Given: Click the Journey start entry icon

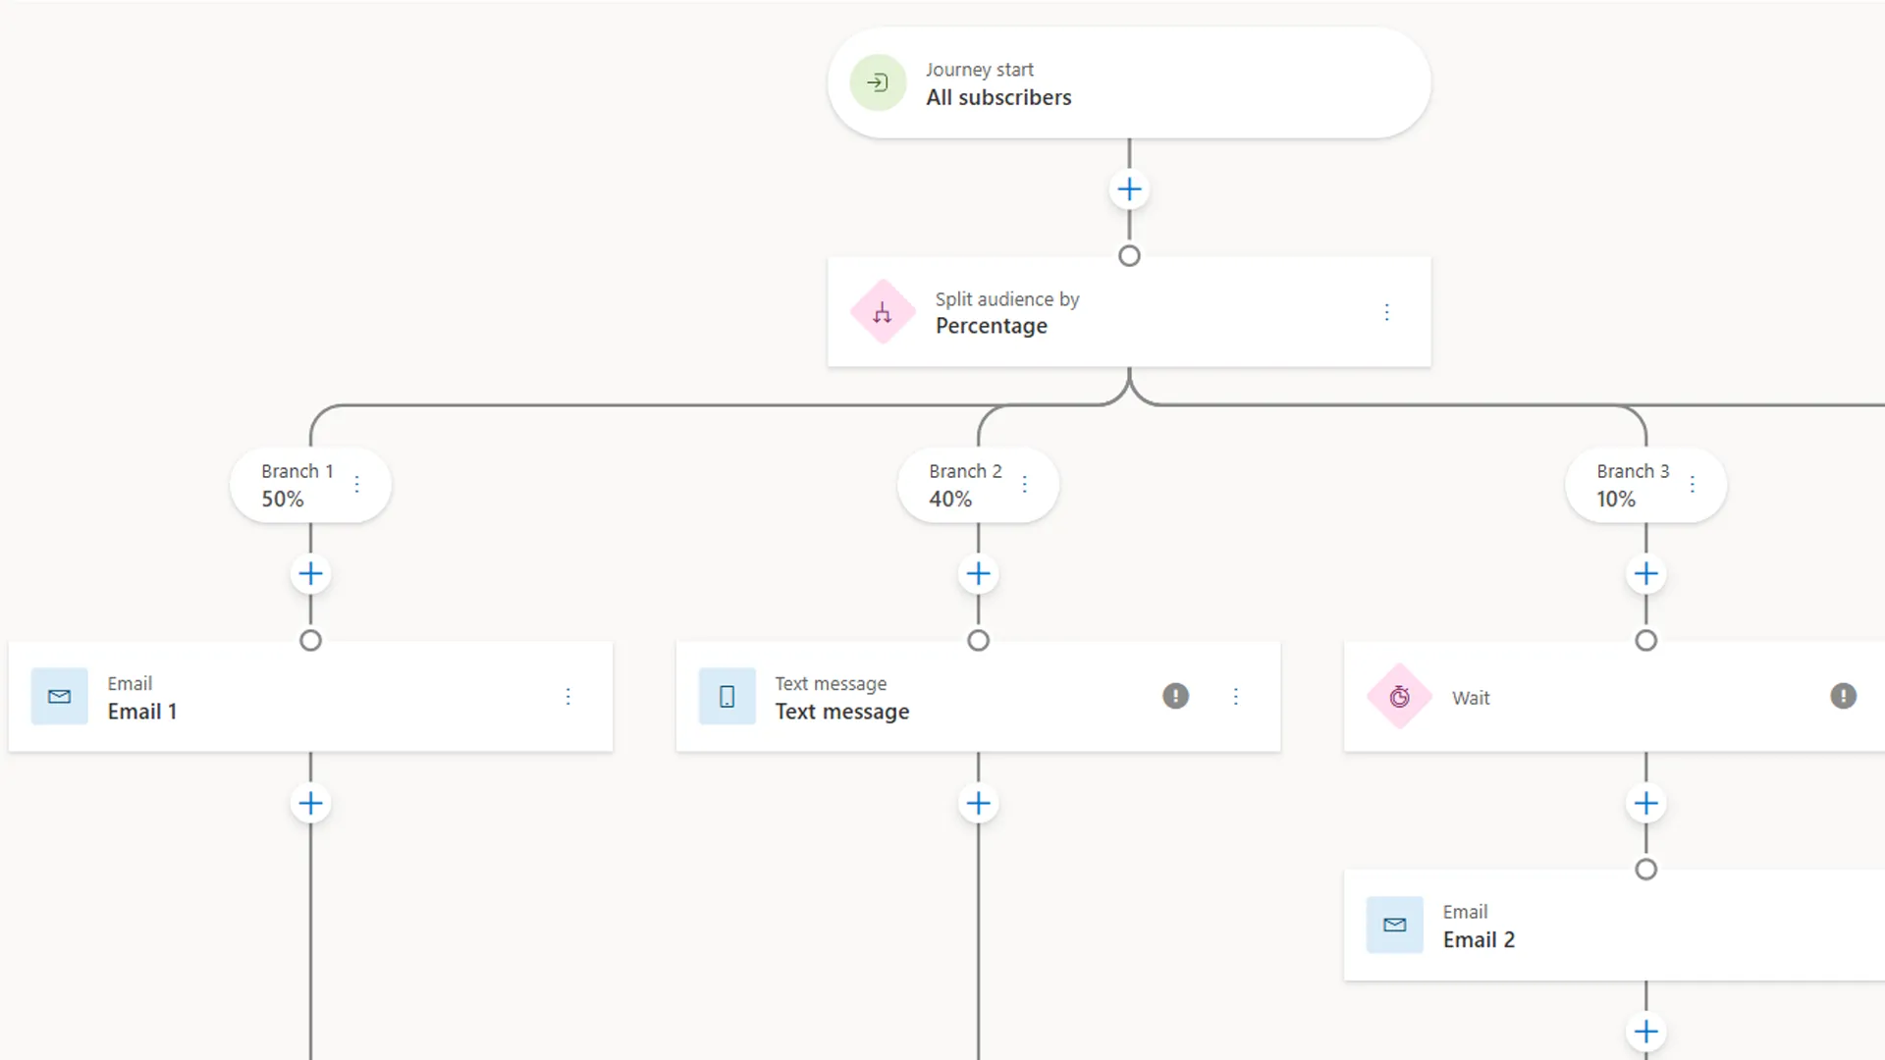Looking at the screenshot, I should click(878, 83).
